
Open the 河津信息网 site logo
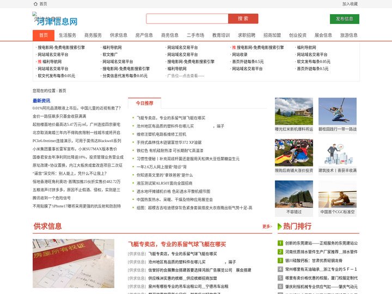coord(55,19)
